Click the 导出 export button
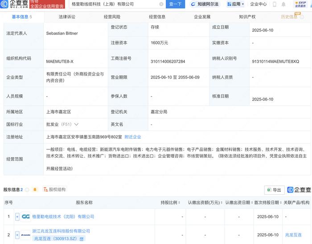 pos(275,190)
